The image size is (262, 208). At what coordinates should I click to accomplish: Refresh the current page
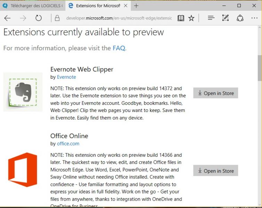[39, 18]
